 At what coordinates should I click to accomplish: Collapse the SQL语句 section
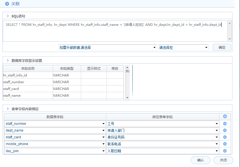click(x=8, y=16)
